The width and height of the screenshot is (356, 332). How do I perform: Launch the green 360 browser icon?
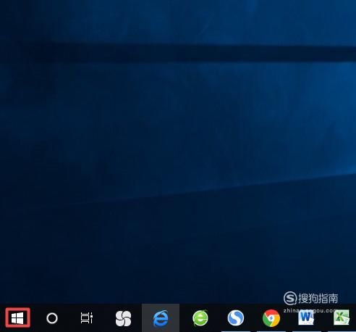[x=200, y=318]
